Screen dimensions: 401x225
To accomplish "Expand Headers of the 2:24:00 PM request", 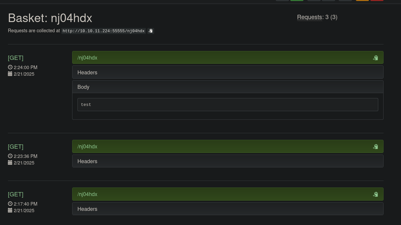I will 87,72.
